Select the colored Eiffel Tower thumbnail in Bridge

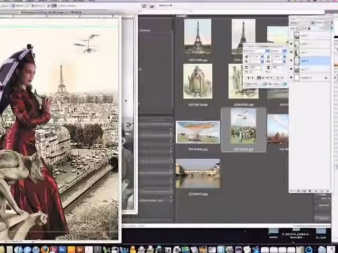pos(198,36)
